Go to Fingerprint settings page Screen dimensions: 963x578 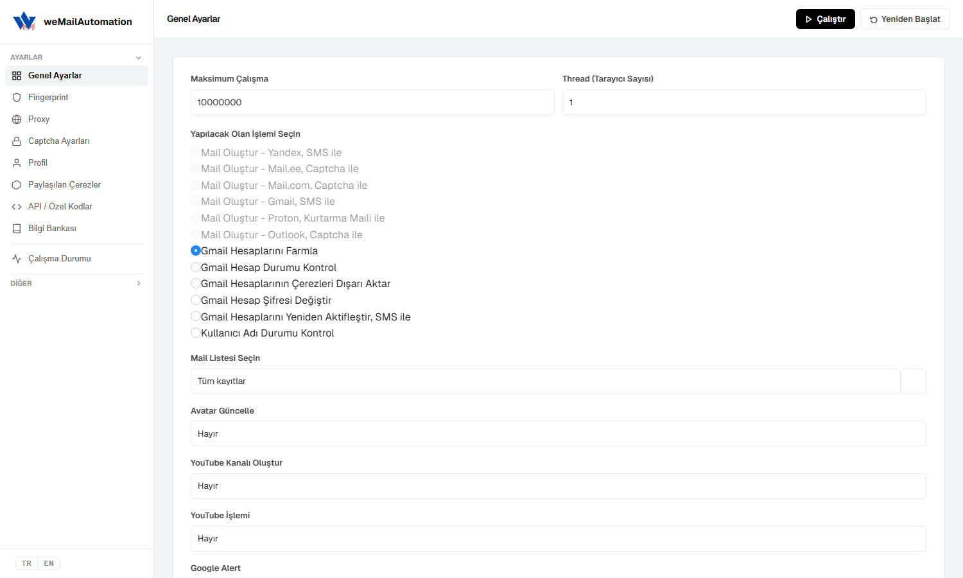76,98
